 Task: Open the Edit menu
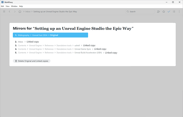pyautogui.click(x=2, y=6)
